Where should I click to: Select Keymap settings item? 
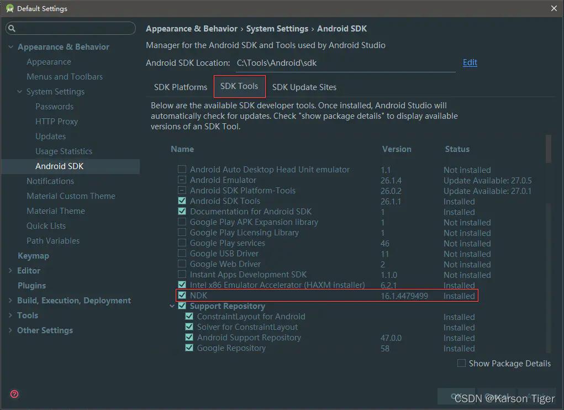pyautogui.click(x=34, y=256)
